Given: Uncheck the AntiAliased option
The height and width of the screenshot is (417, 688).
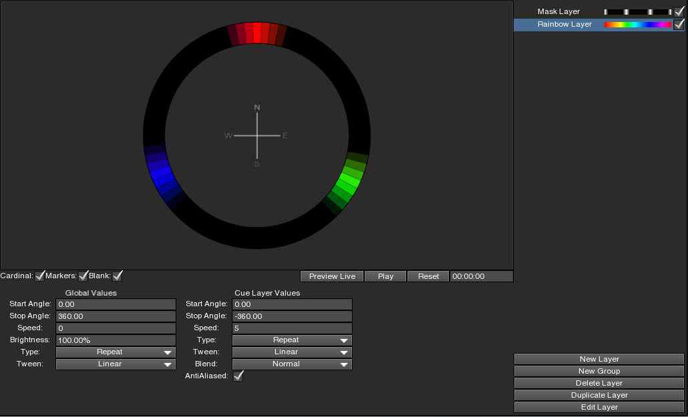Looking at the screenshot, I should pos(238,376).
